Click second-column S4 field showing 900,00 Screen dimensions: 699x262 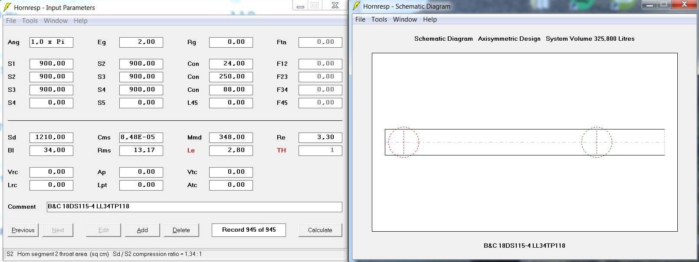coord(141,90)
